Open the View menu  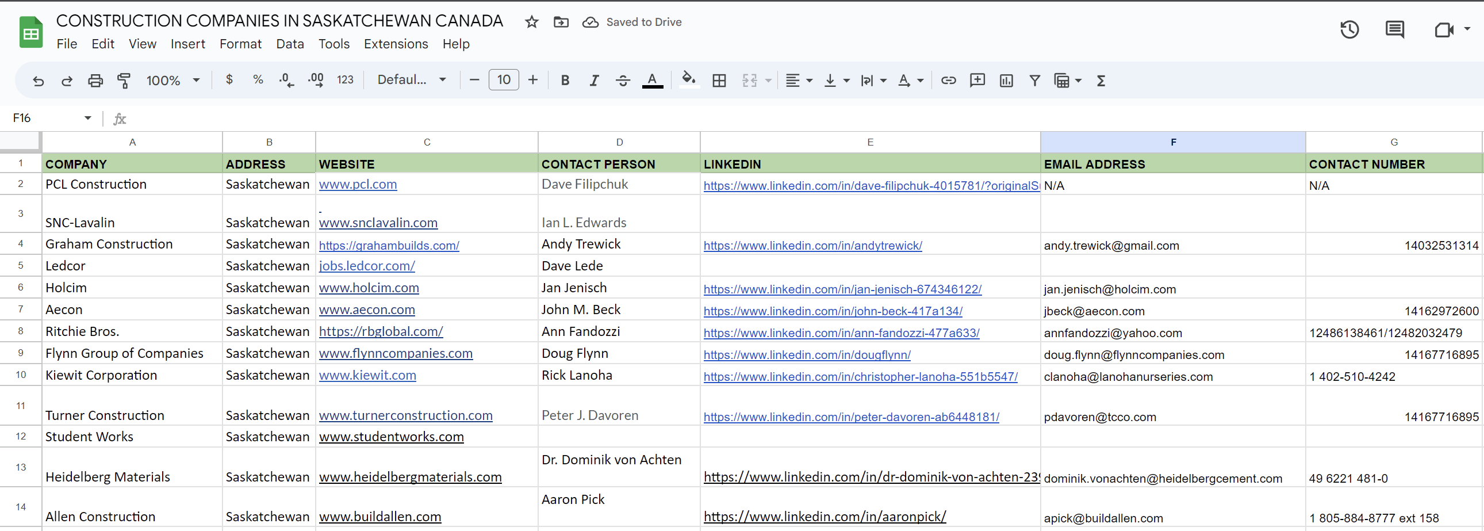142,44
